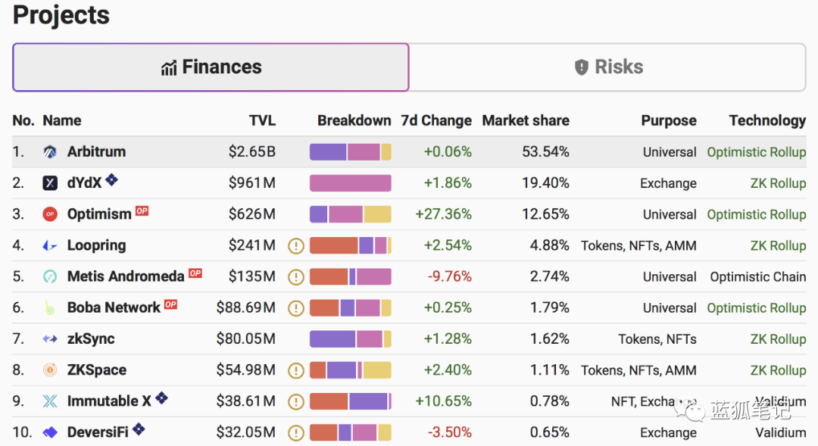Viewport: 818px width, 446px height.
Task: Open the Immutable X project link
Action: click(109, 401)
